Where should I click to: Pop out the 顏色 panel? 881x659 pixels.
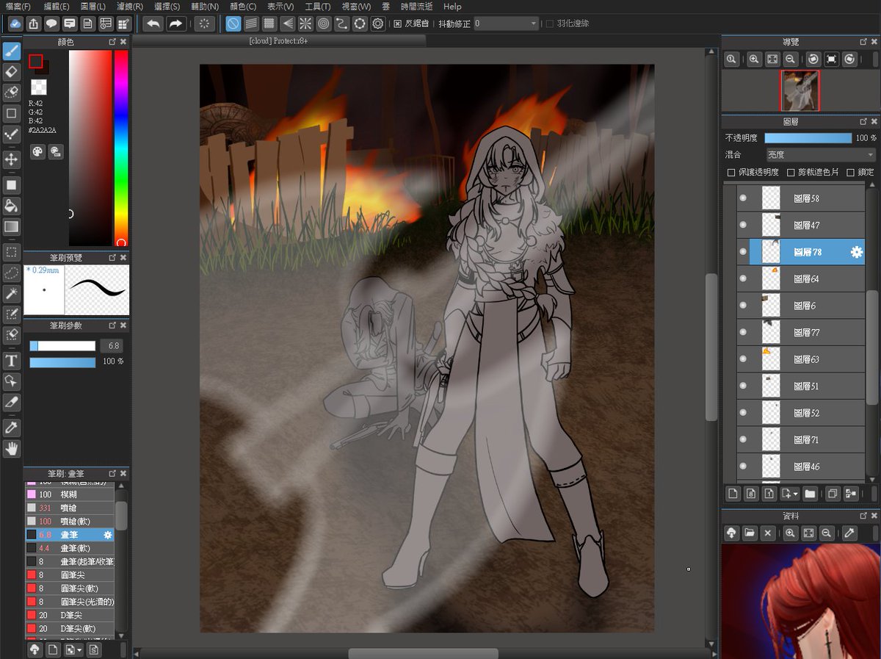(112, 42)
